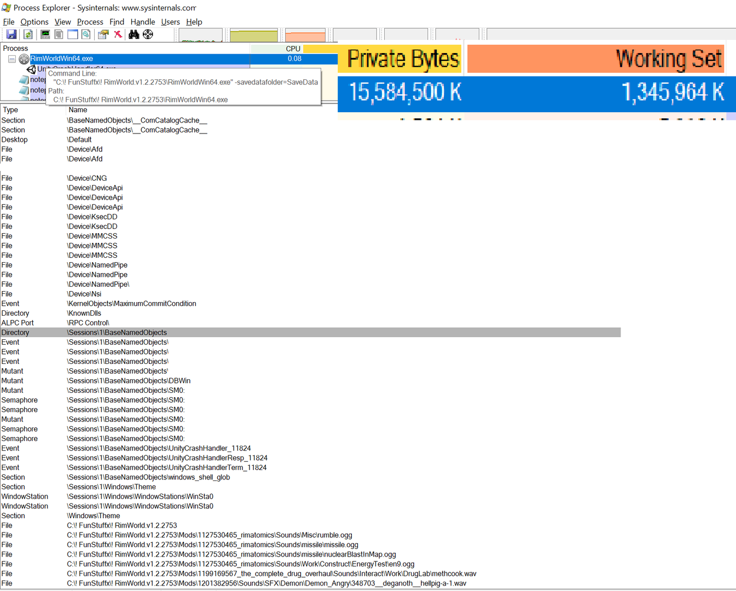The width and height of the screenshot is (736, 591).
Task: Toggle the lower pane toolbar icon
Action: click(x=73, y=34)
